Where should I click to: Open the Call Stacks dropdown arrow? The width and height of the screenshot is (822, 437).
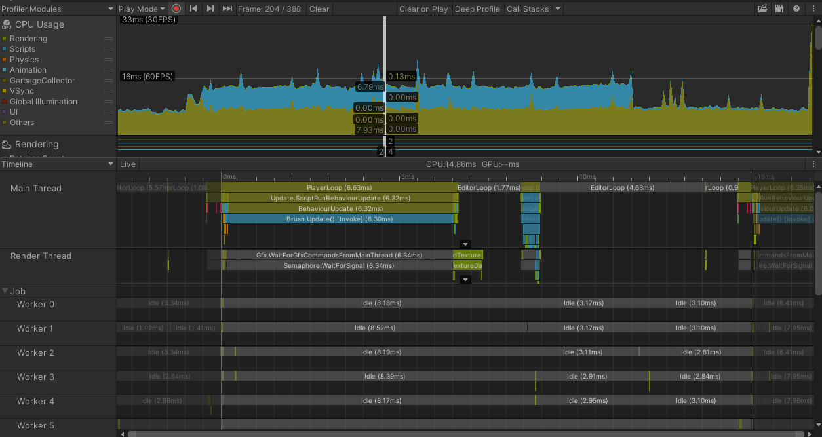[558, 9]
